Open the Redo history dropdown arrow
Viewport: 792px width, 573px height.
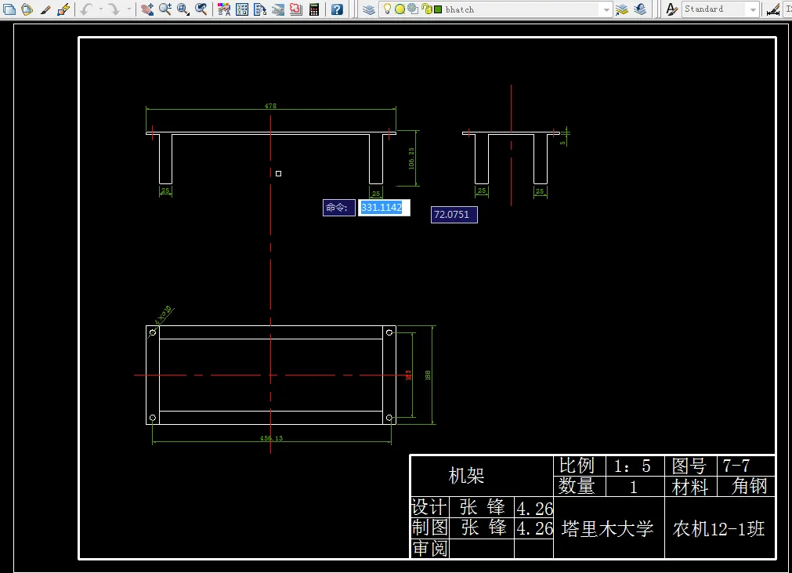[128, 9]
